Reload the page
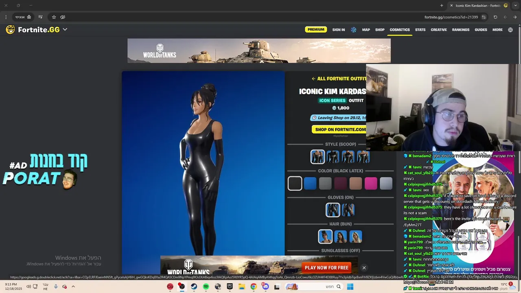 tap(495, 17)
